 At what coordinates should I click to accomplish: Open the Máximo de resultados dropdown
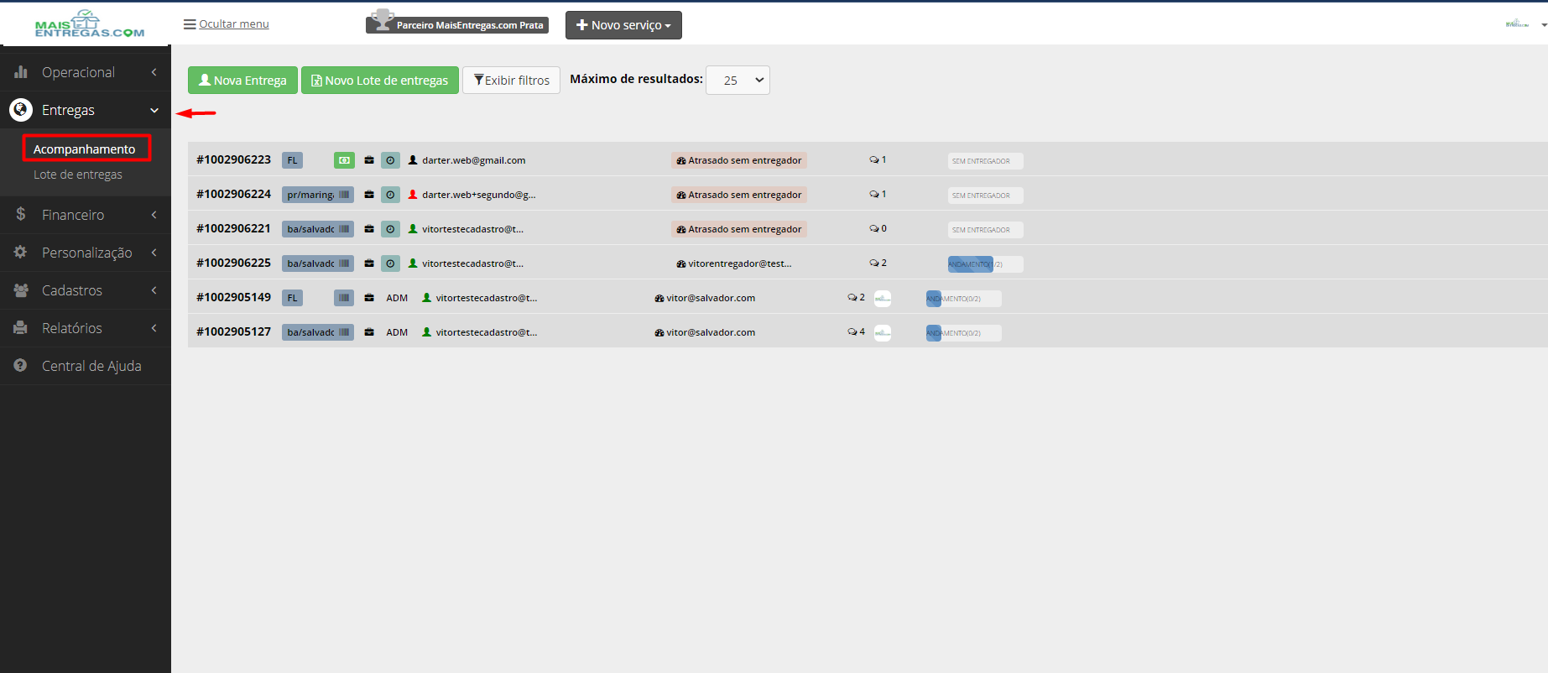coord(738,81)
